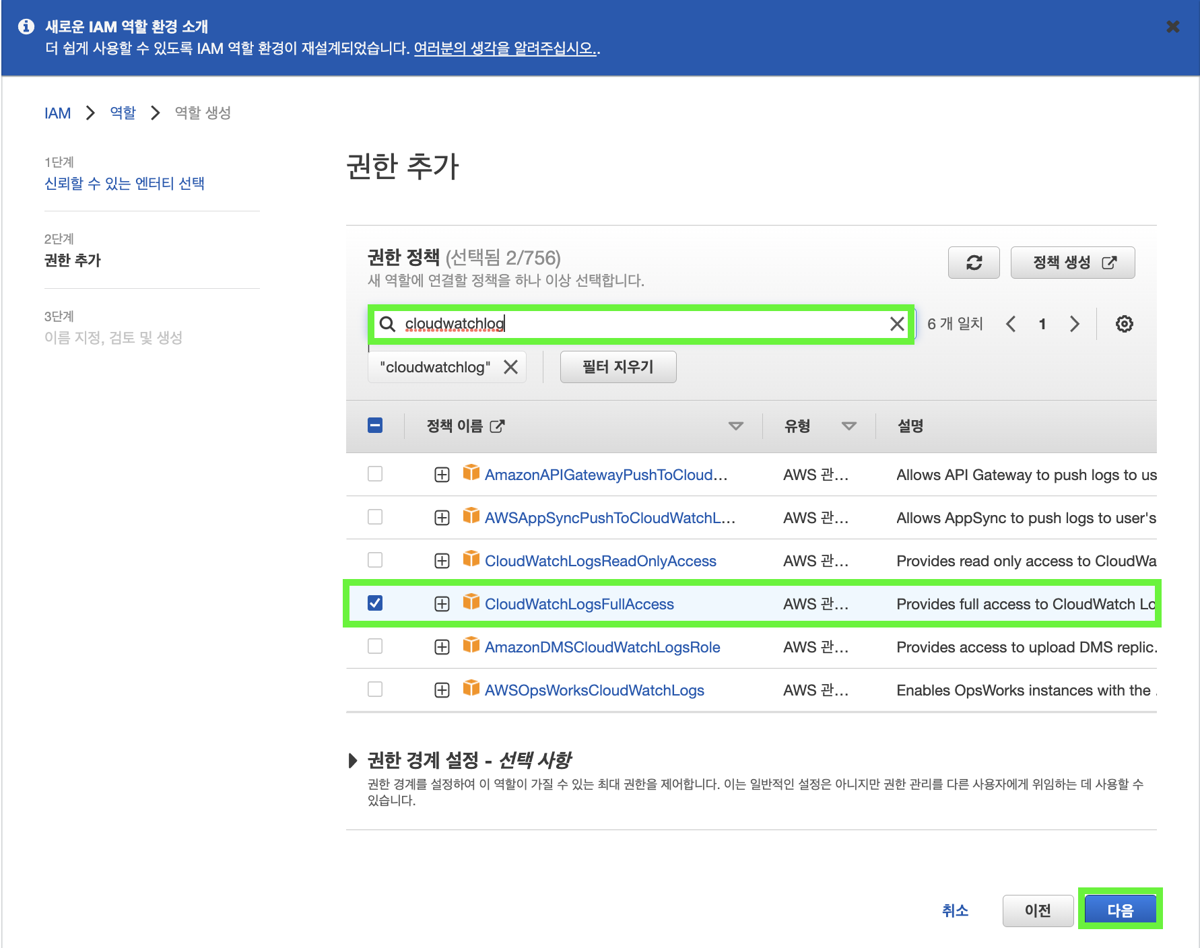The width and height of the screenshot is (1200, 948).
Task: Click the 다음 next button
Action: (x=1121, y=910)
